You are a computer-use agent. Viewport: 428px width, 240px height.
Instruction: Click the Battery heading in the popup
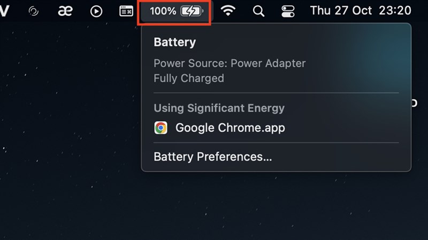[x=174, y=43]
